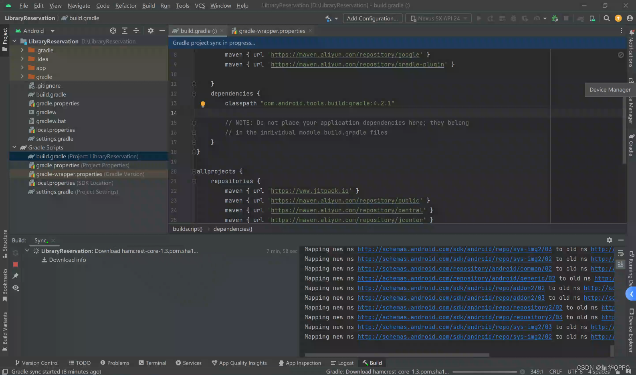Open the Refactor menu
Screen dimensions: 636x375
(126, 6)
